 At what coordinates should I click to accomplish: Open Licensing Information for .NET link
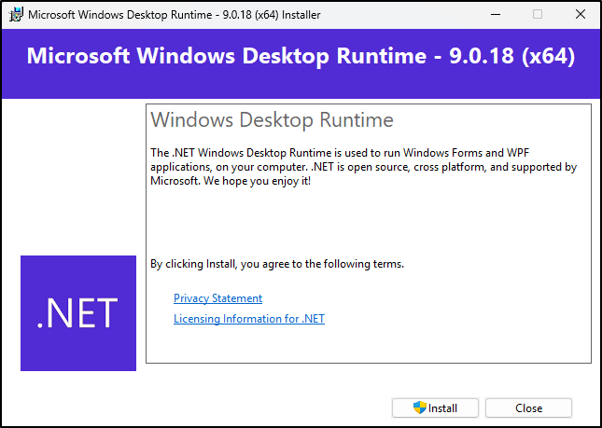(249, 319)
